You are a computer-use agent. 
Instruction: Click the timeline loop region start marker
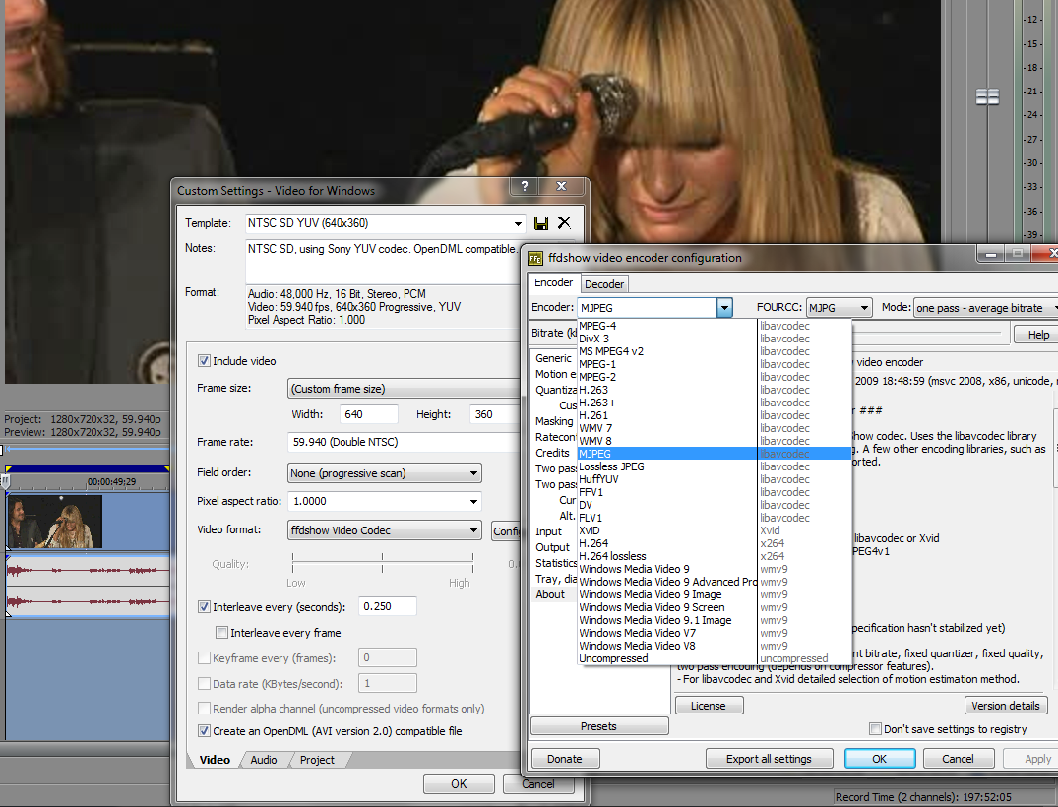click(x=9, y=467)
